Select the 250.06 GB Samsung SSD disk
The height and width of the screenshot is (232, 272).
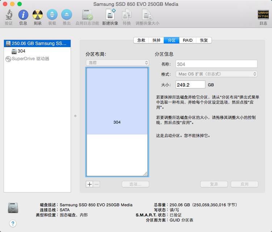37,43
